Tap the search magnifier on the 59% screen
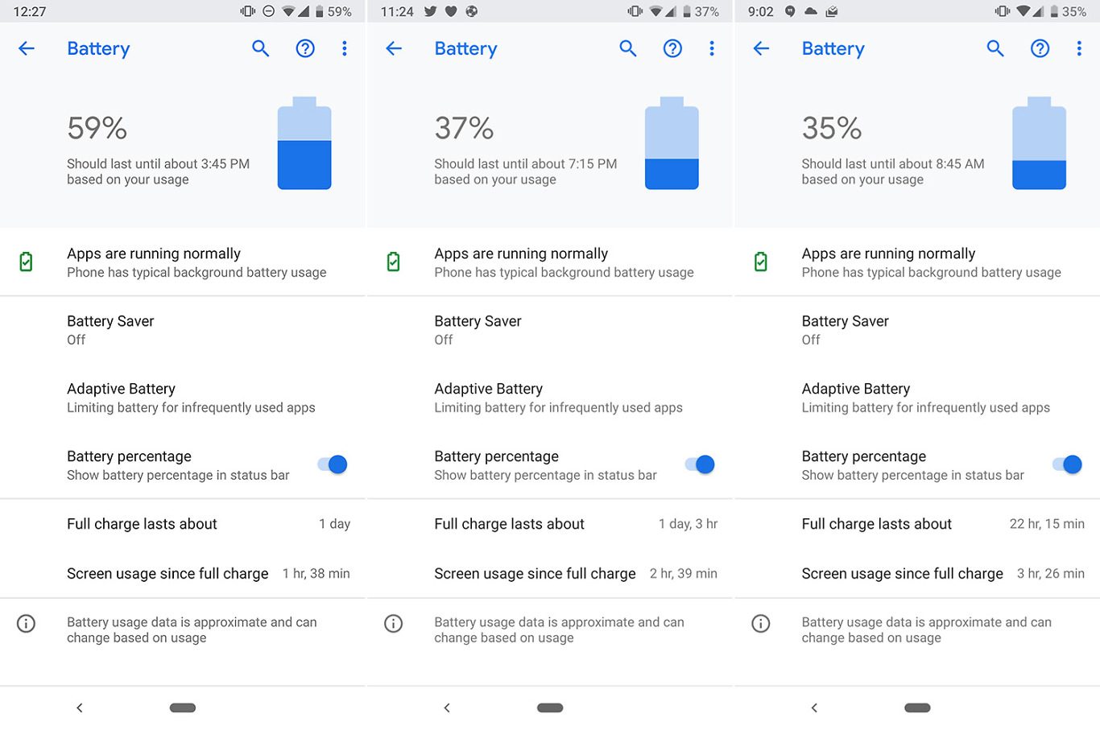1100x730 pixels. (260, 48)
